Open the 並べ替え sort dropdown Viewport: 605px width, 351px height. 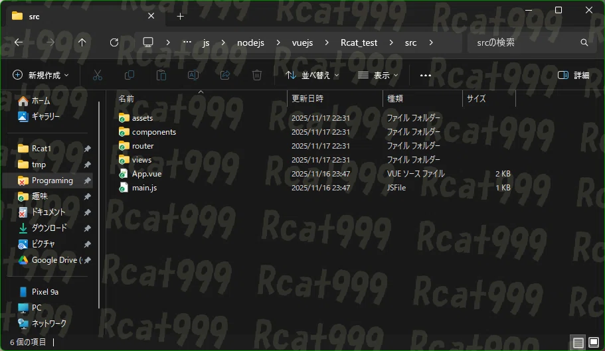point(312,75)
